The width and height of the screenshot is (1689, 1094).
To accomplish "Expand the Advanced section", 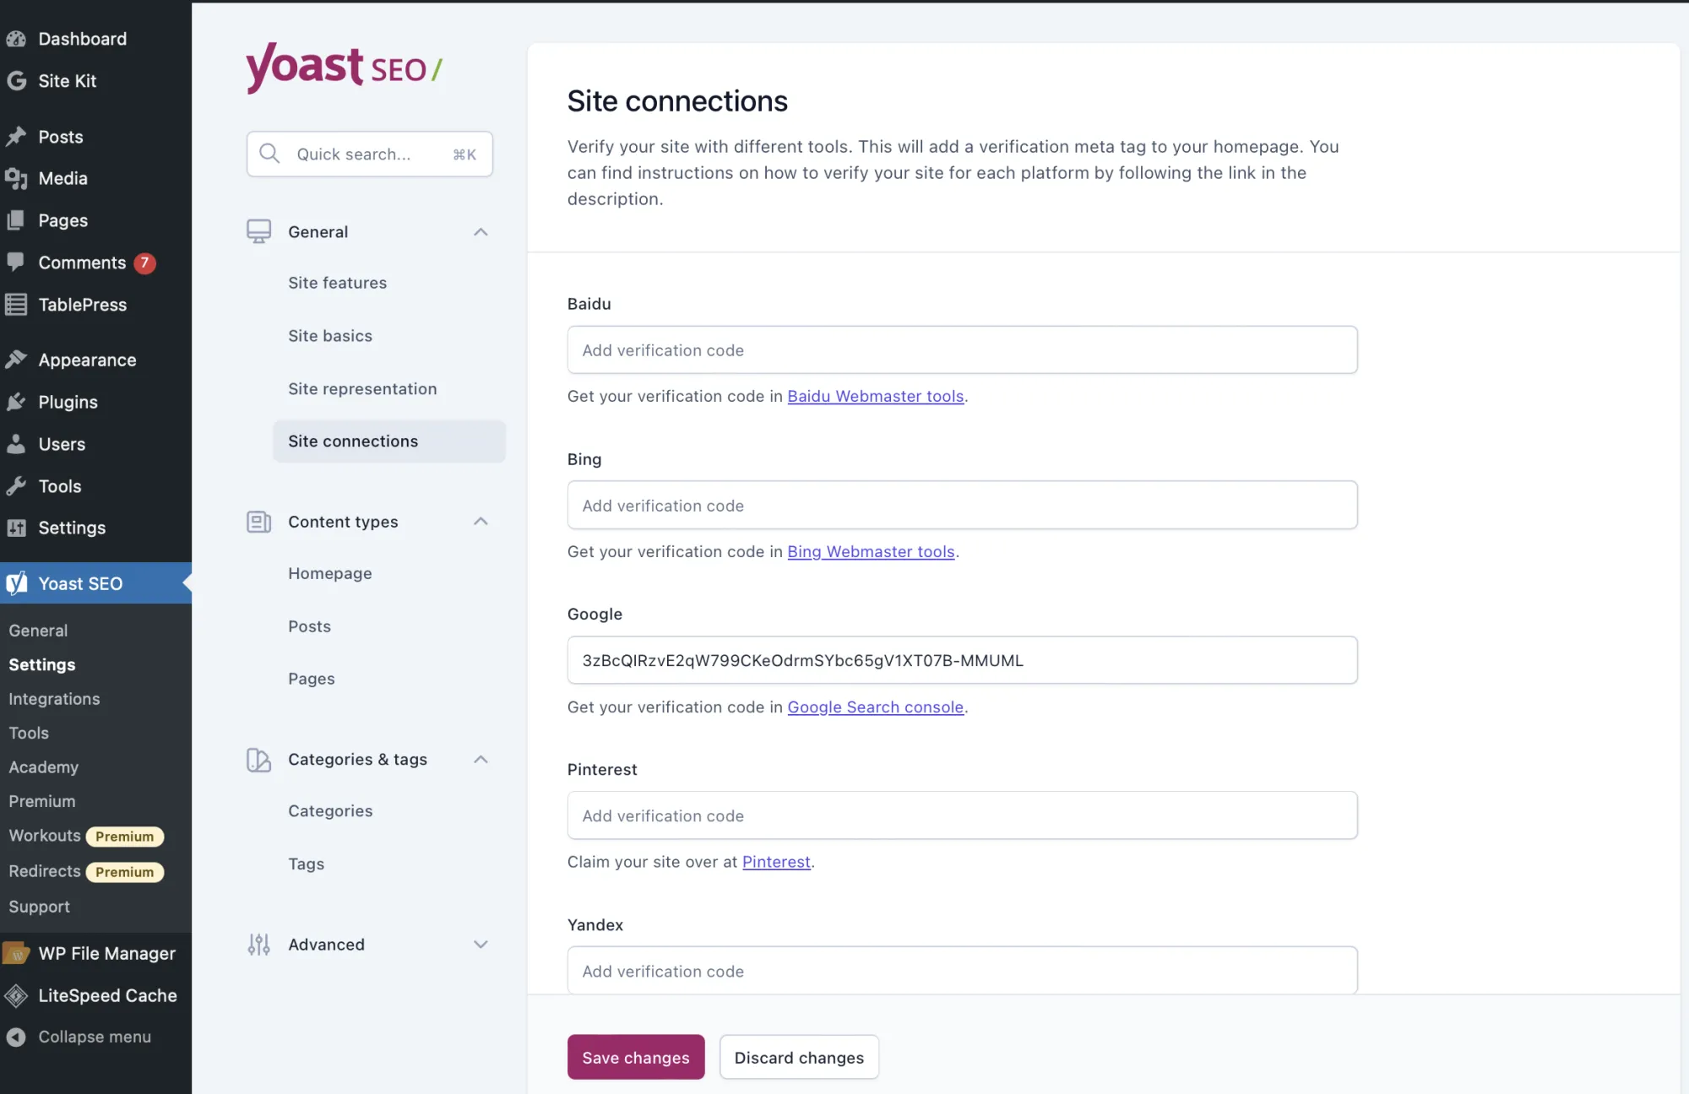I will [x=481, y=945].
